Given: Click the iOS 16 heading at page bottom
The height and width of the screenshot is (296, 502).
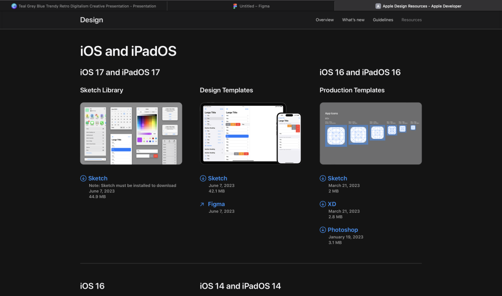Looking at the screenshot, I should tap(92, 286).
